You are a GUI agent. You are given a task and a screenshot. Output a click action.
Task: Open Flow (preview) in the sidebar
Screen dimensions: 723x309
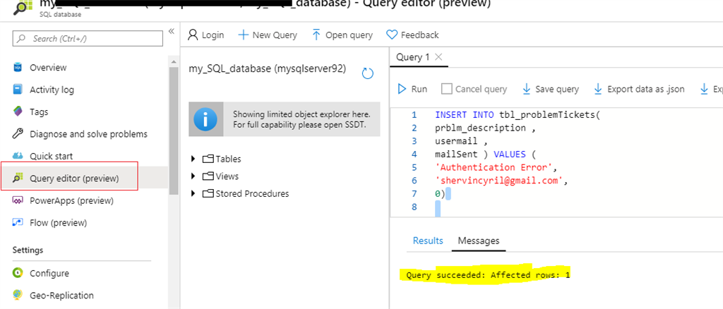tap(58, 223)
